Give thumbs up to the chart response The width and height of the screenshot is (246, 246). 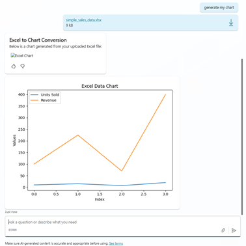click(14, 66)
